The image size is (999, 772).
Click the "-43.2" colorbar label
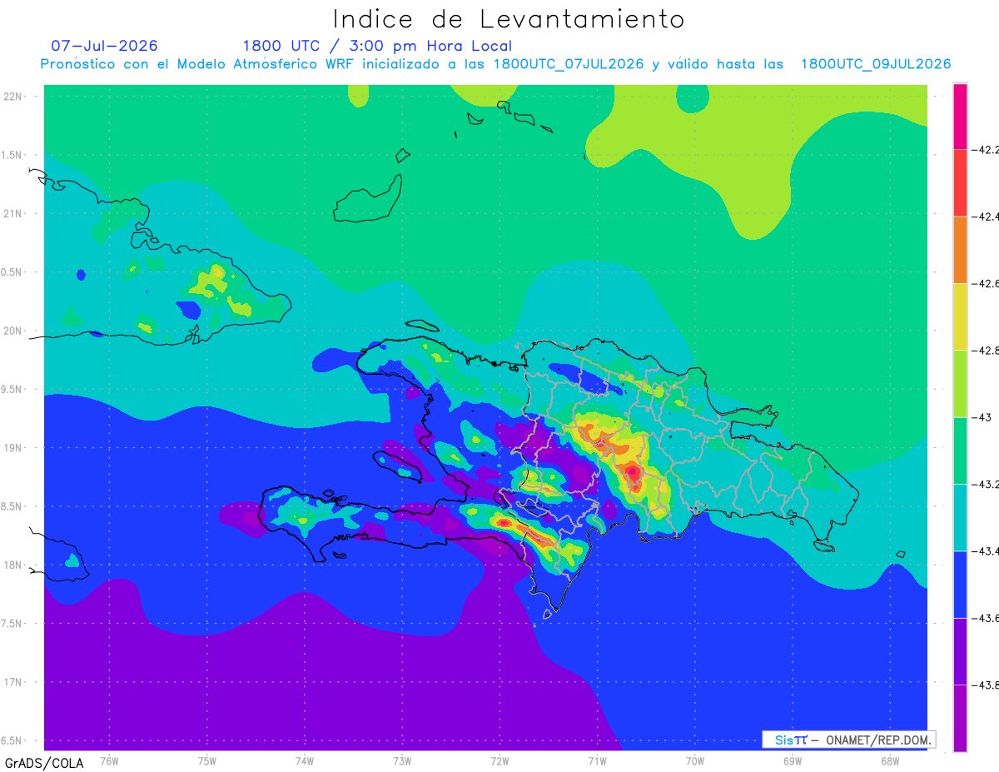(987, 485)
